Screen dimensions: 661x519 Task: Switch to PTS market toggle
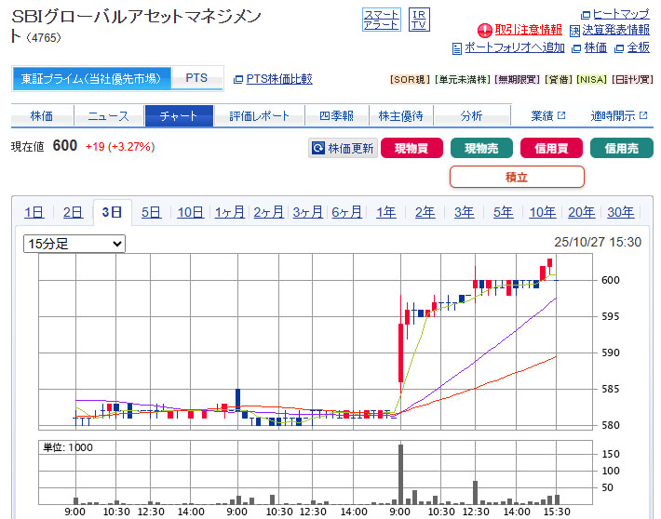coord(196,79)
